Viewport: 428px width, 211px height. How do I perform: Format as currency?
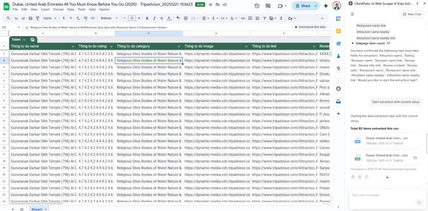coord(64,18)
